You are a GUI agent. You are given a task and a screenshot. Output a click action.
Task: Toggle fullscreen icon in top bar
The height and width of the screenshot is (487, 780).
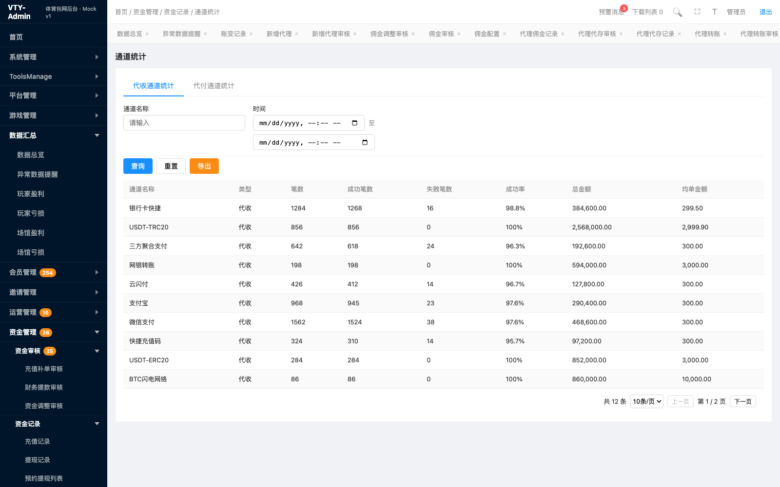point(697,12)
